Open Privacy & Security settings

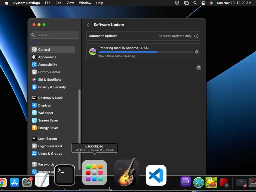[52, 87]
